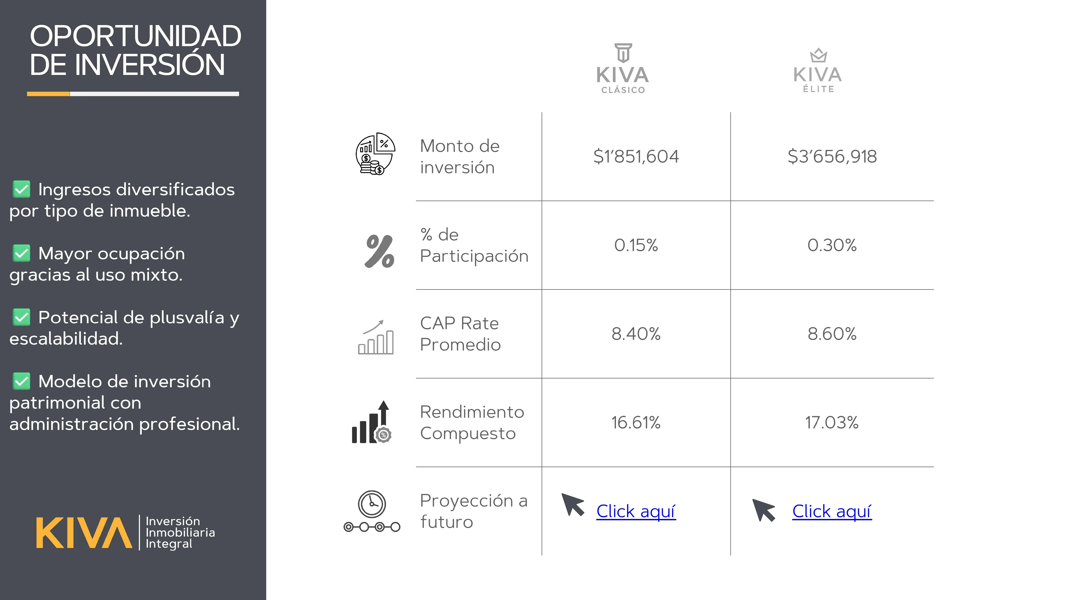Open the Click aquí link under KIVA Clásico
The image size is (1066, 600).
click(636, 511)
